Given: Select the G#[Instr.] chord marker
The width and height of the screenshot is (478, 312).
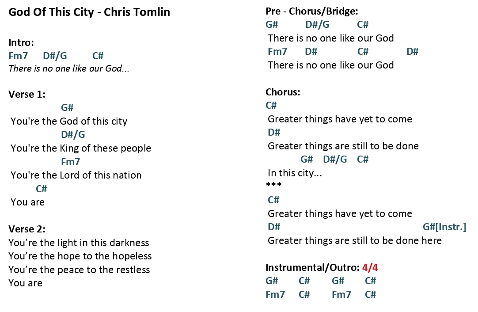Looking at the screenshot, I should tap(444, 227).
